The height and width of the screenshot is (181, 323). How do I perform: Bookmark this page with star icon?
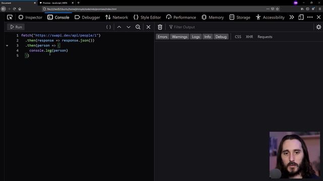point(277,9)
